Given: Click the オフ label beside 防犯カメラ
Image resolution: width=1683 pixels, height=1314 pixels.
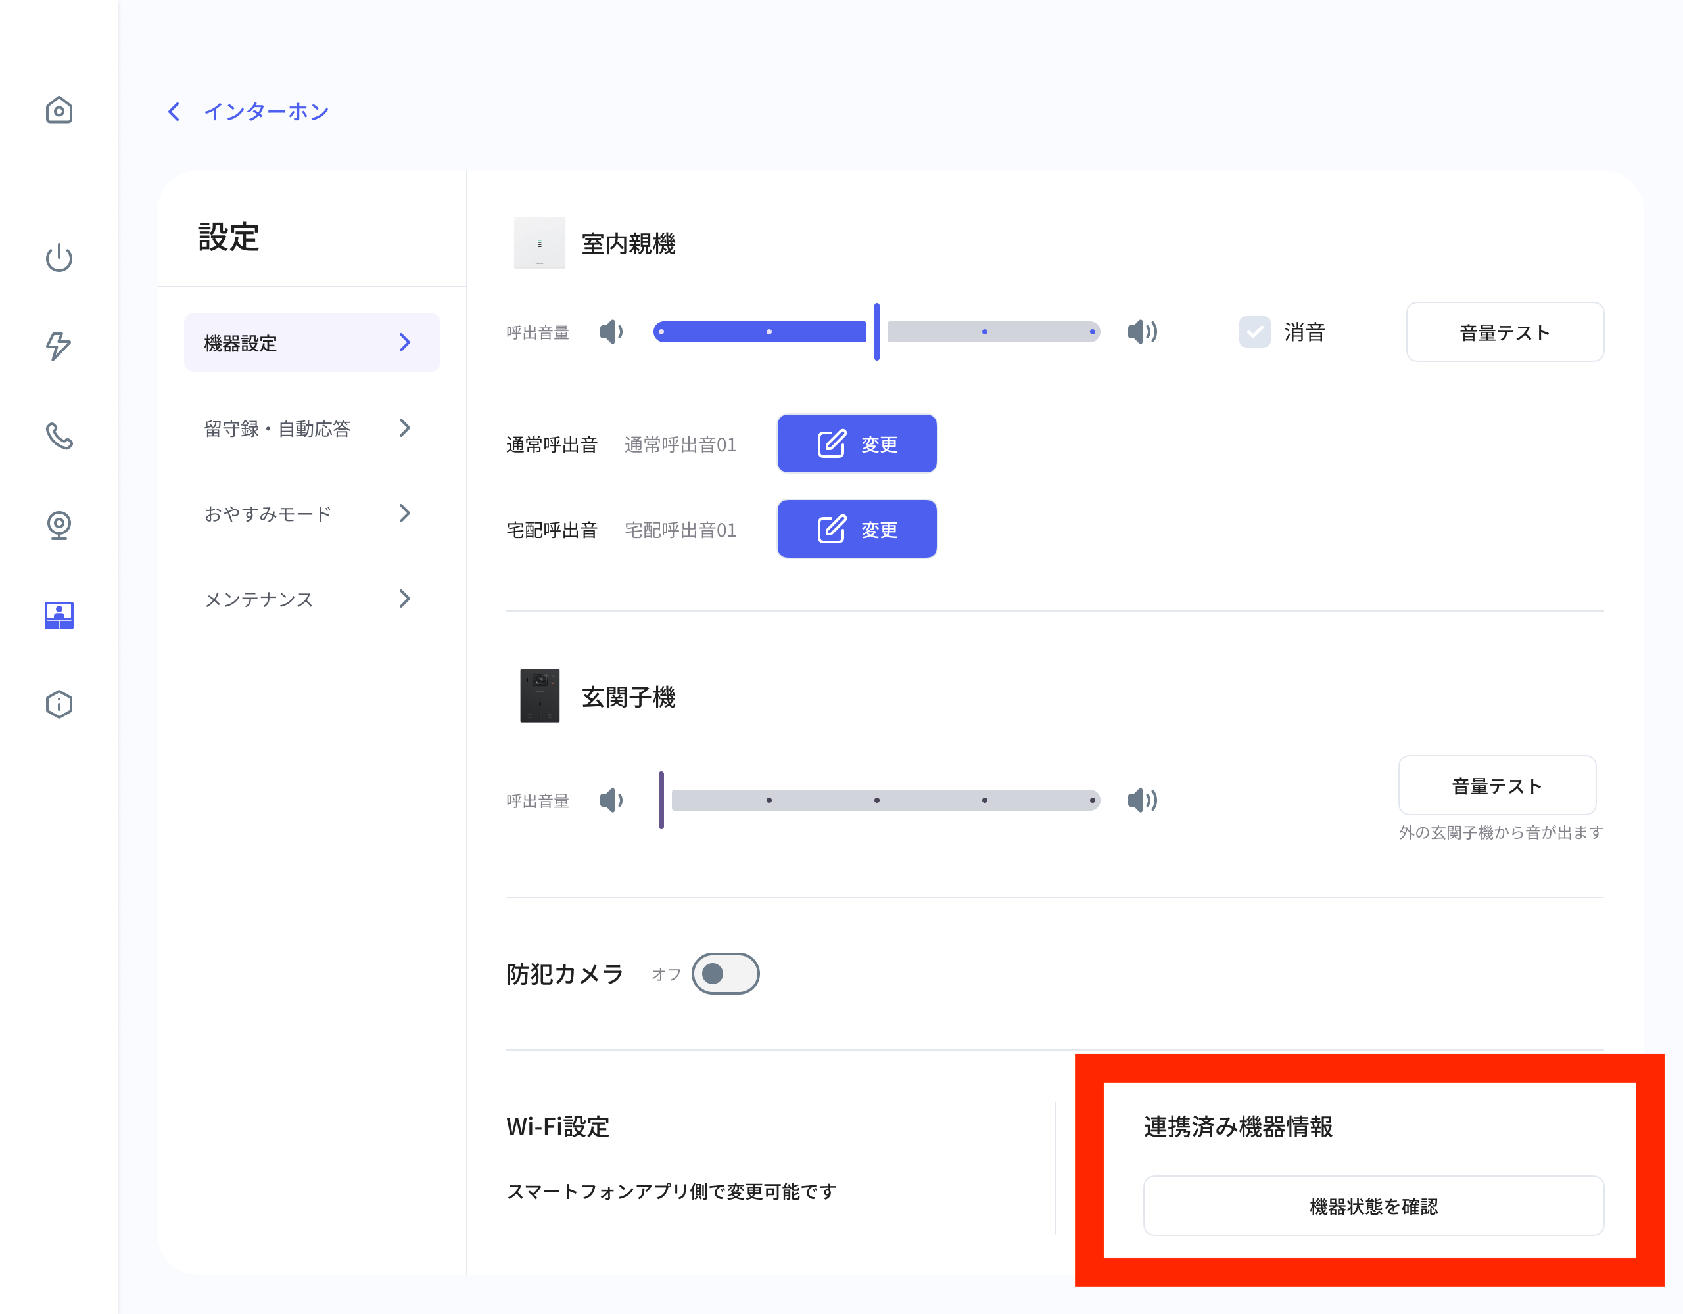Looking at the screenshot, I should [667, 974].
